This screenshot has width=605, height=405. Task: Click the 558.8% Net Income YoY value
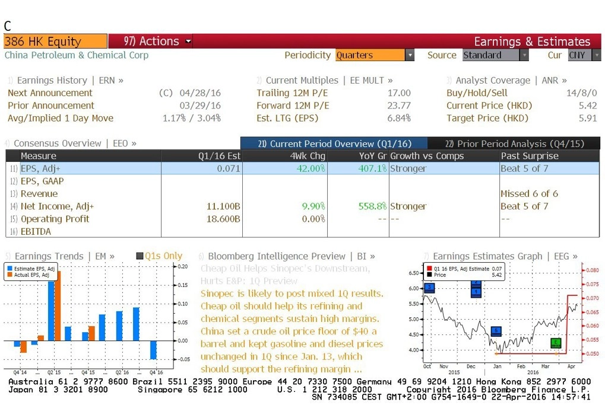point(372,206)
